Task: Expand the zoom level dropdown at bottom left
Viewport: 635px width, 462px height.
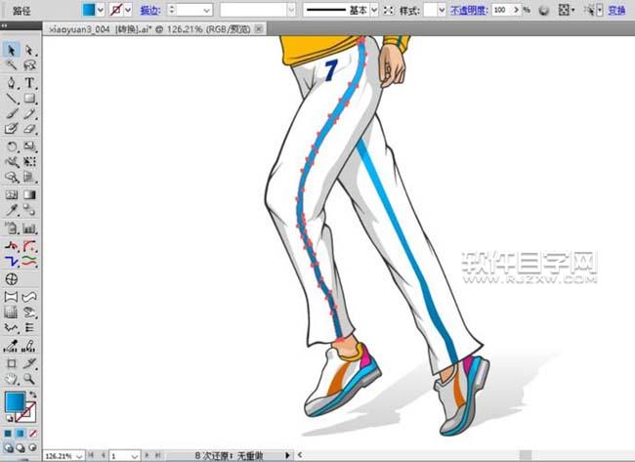Action: [x=78, y=455]
